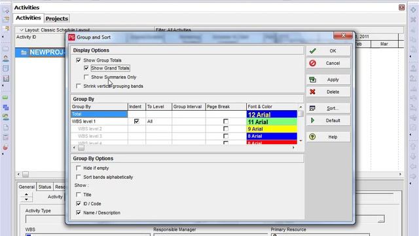Switch to the Projects tab
Screen dimensions: 419x236
click(57, 18)
